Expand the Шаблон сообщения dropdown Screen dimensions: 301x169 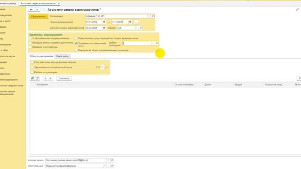pos(153,43)
